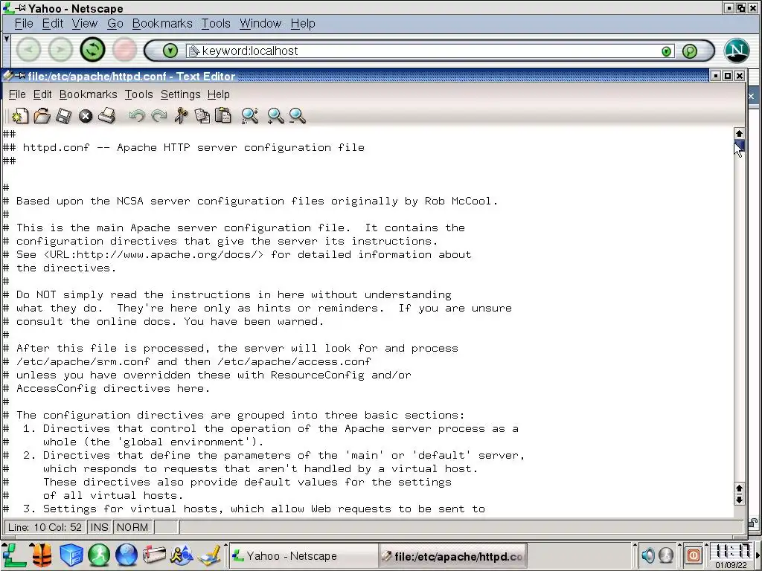
Task: Click the Open file folder icon
Action: point(42,116)
